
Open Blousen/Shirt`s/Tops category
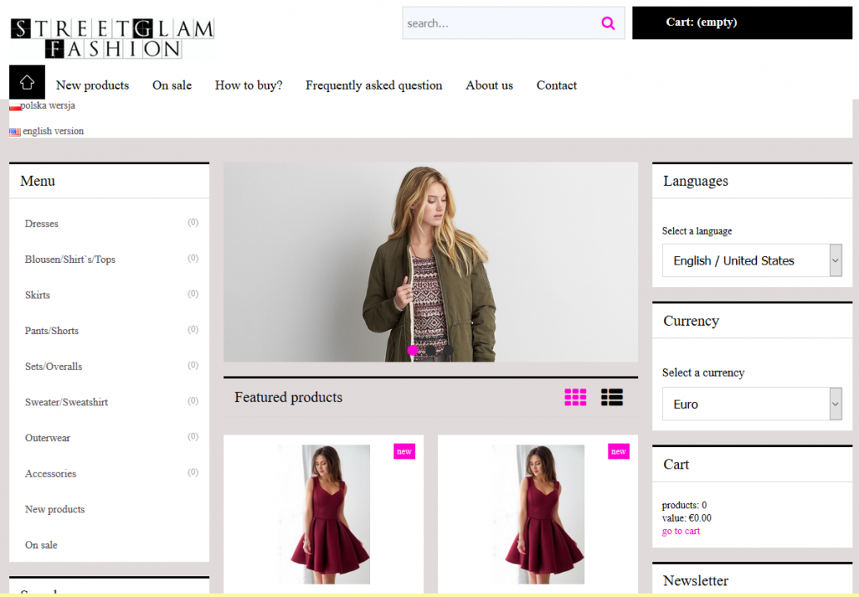(70, 260)
